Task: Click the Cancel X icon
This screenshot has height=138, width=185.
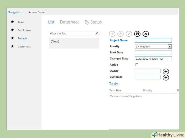Action: (x=146, y=34)
